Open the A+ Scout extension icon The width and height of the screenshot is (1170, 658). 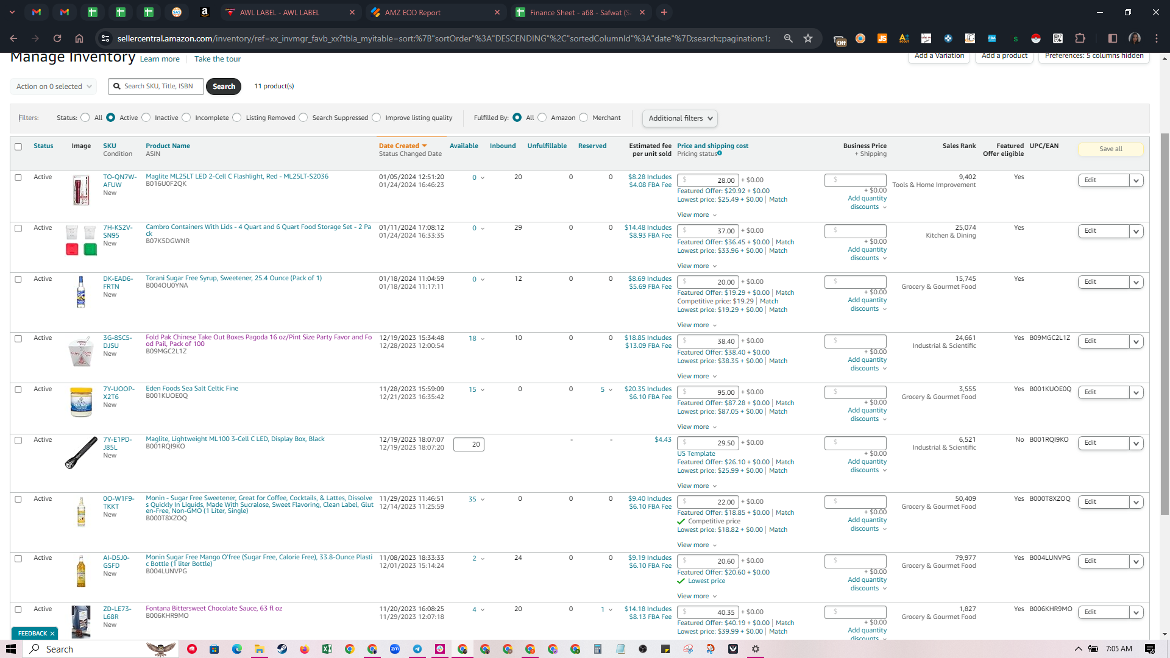904,38
